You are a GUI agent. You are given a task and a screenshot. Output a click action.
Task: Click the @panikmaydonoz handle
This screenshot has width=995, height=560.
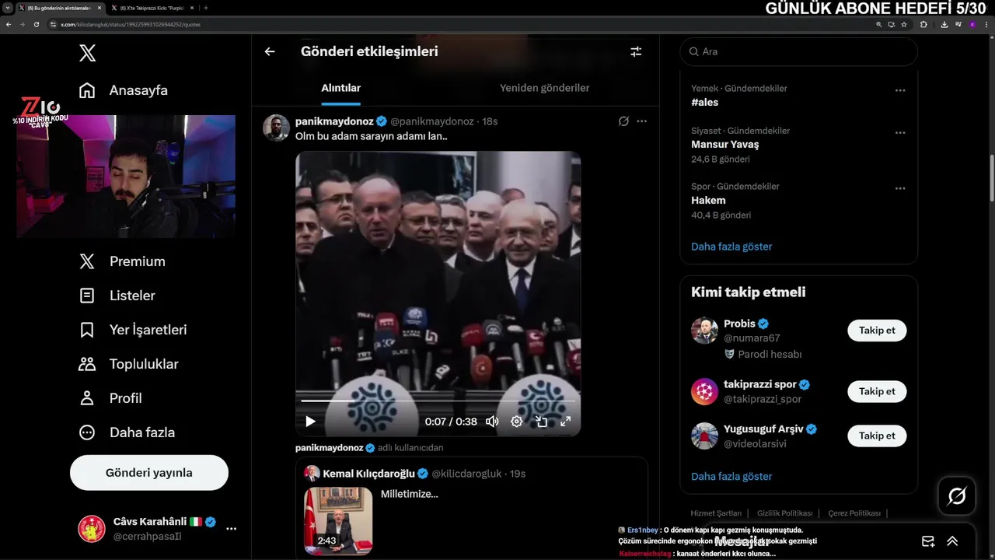pos(431,121)
